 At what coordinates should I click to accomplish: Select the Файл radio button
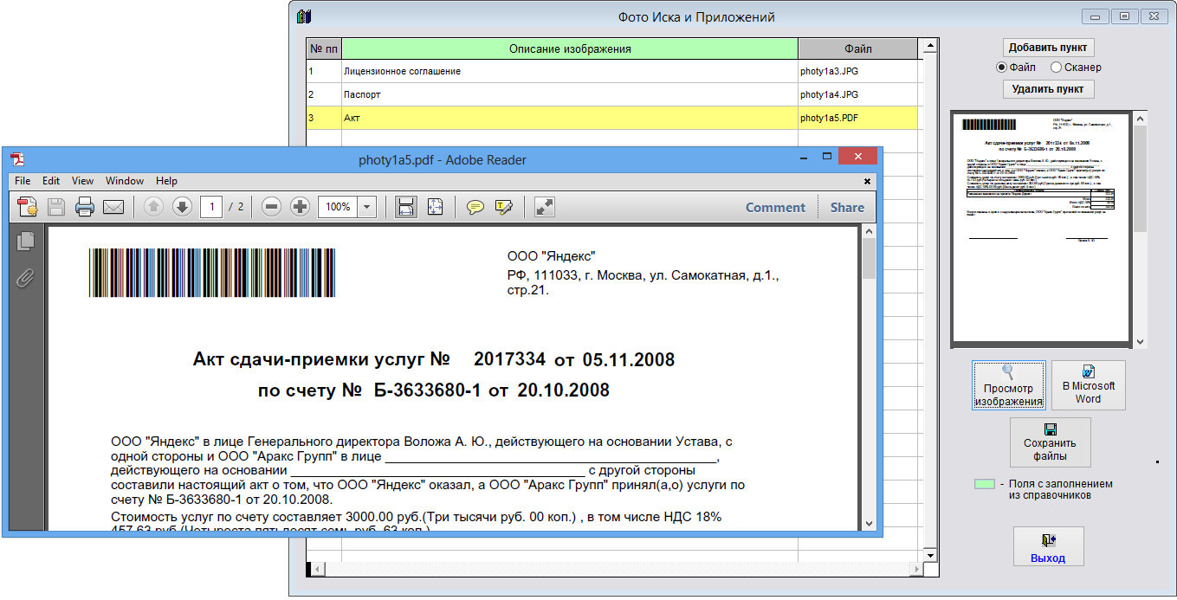coord(1002,68)
